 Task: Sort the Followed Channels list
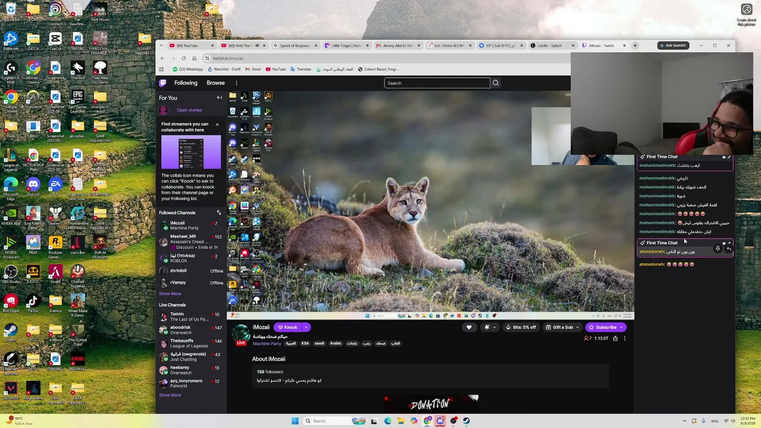pos(219,213)
